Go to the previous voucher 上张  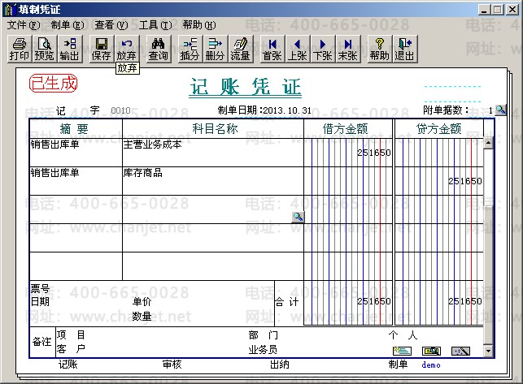click(x=297, y=50)
